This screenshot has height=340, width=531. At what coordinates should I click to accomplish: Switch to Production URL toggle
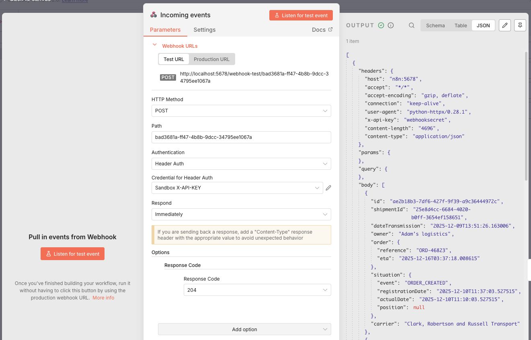coord(211,59)
